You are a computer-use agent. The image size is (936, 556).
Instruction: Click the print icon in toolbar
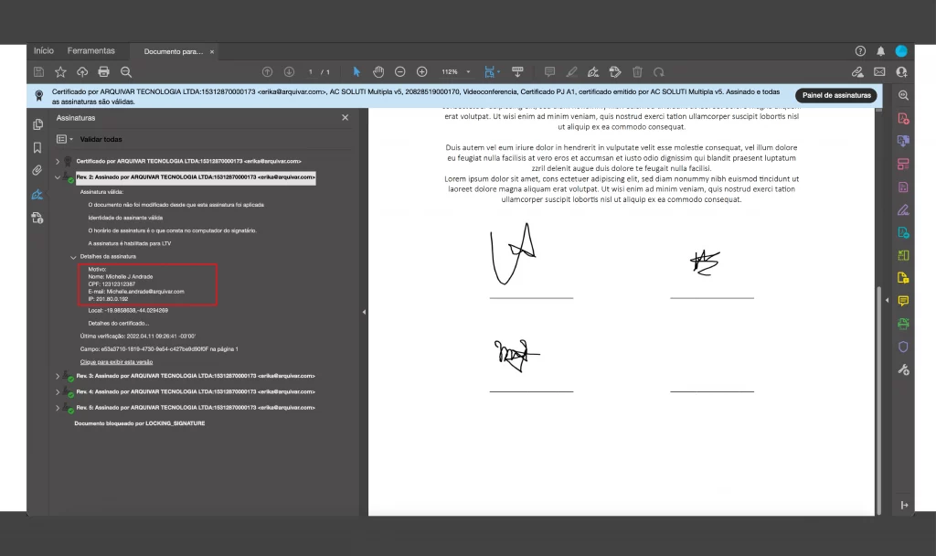[x=104, y=71]
